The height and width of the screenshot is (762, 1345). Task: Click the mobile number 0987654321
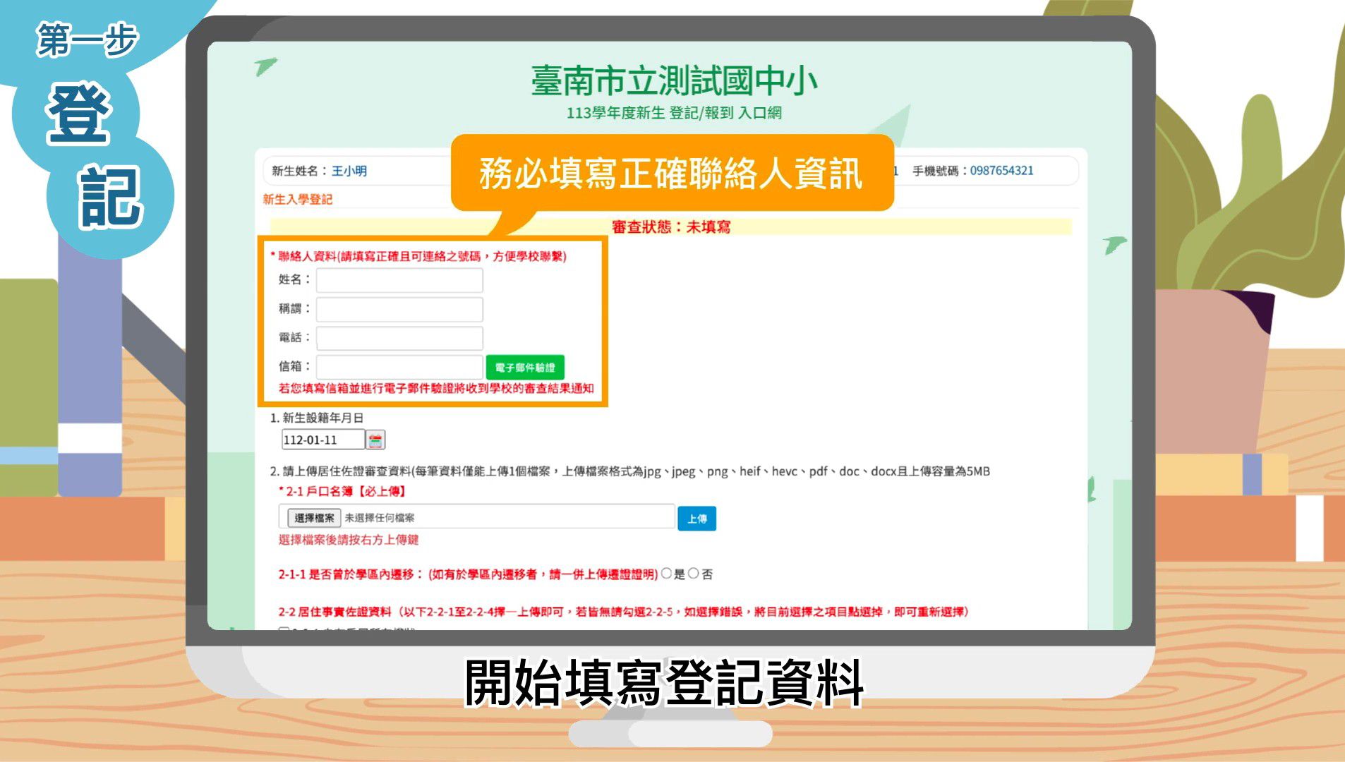[1001, 171]
